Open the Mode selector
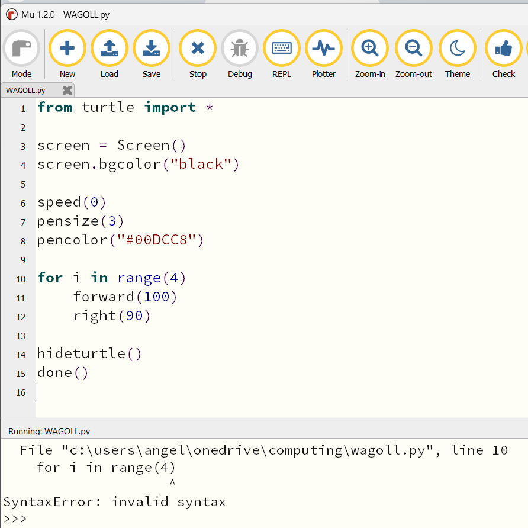Image resolution: width=528 pixels, height=528 pixels. (21, 54)
